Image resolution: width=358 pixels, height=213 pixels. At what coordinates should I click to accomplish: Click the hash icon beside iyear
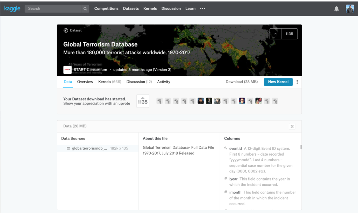pos(225,178)
